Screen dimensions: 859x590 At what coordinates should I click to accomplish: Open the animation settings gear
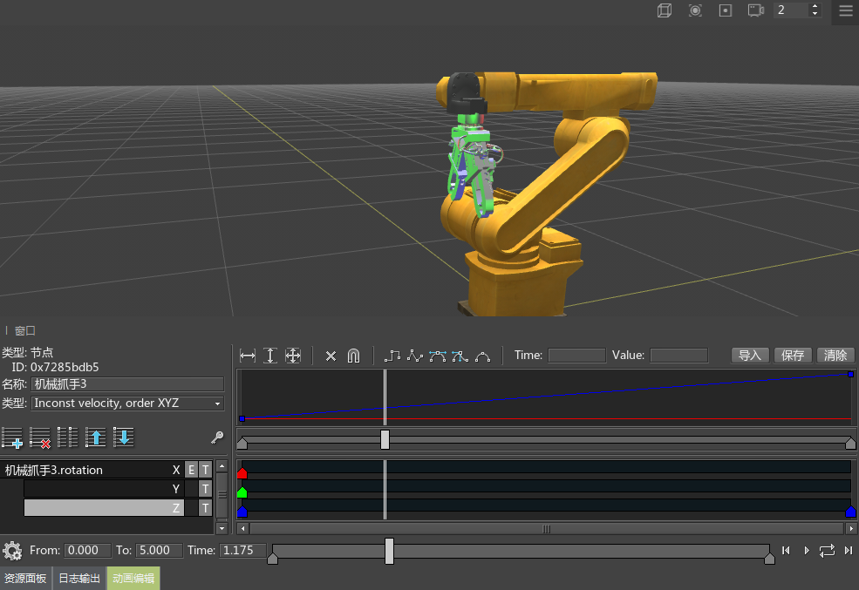12,551
